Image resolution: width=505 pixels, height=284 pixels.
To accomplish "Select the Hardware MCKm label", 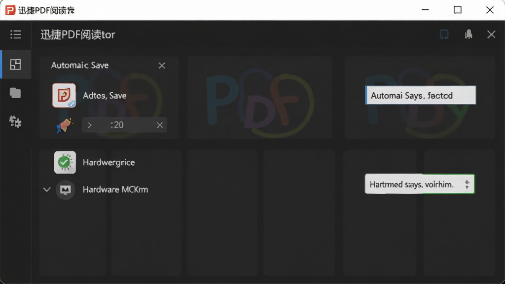I will coord(115,189).
